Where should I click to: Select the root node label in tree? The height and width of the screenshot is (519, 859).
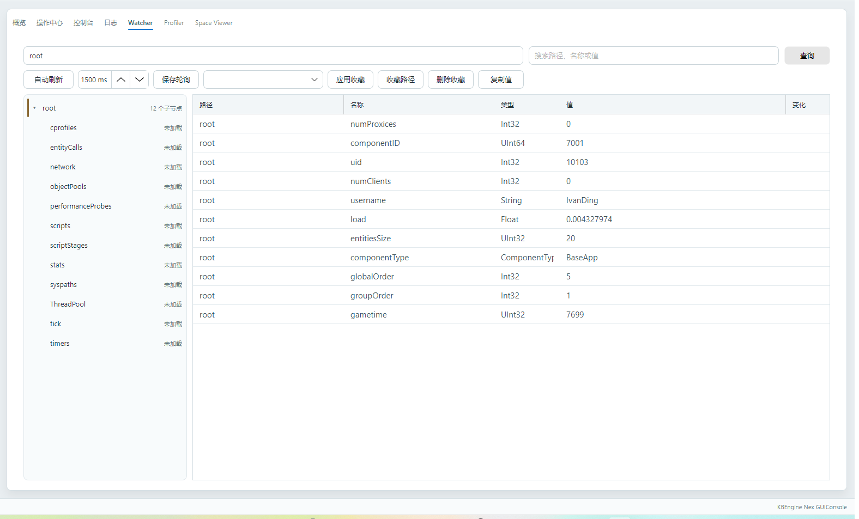(49, 108)
